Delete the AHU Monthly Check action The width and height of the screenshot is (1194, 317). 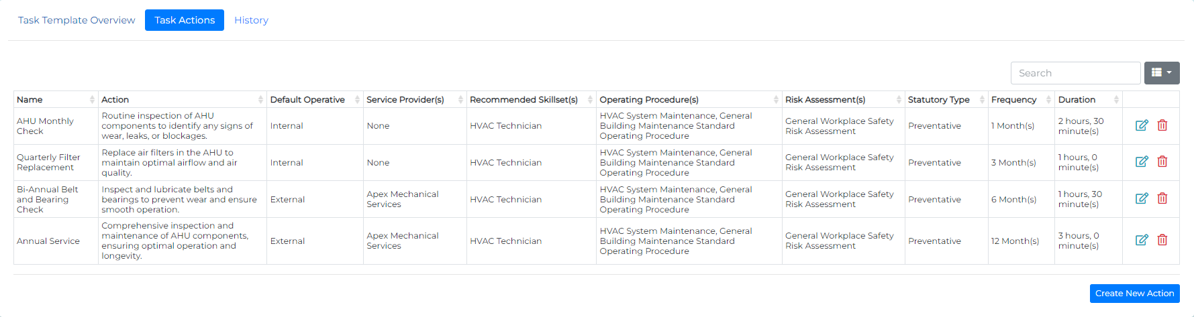point(1162,125)
